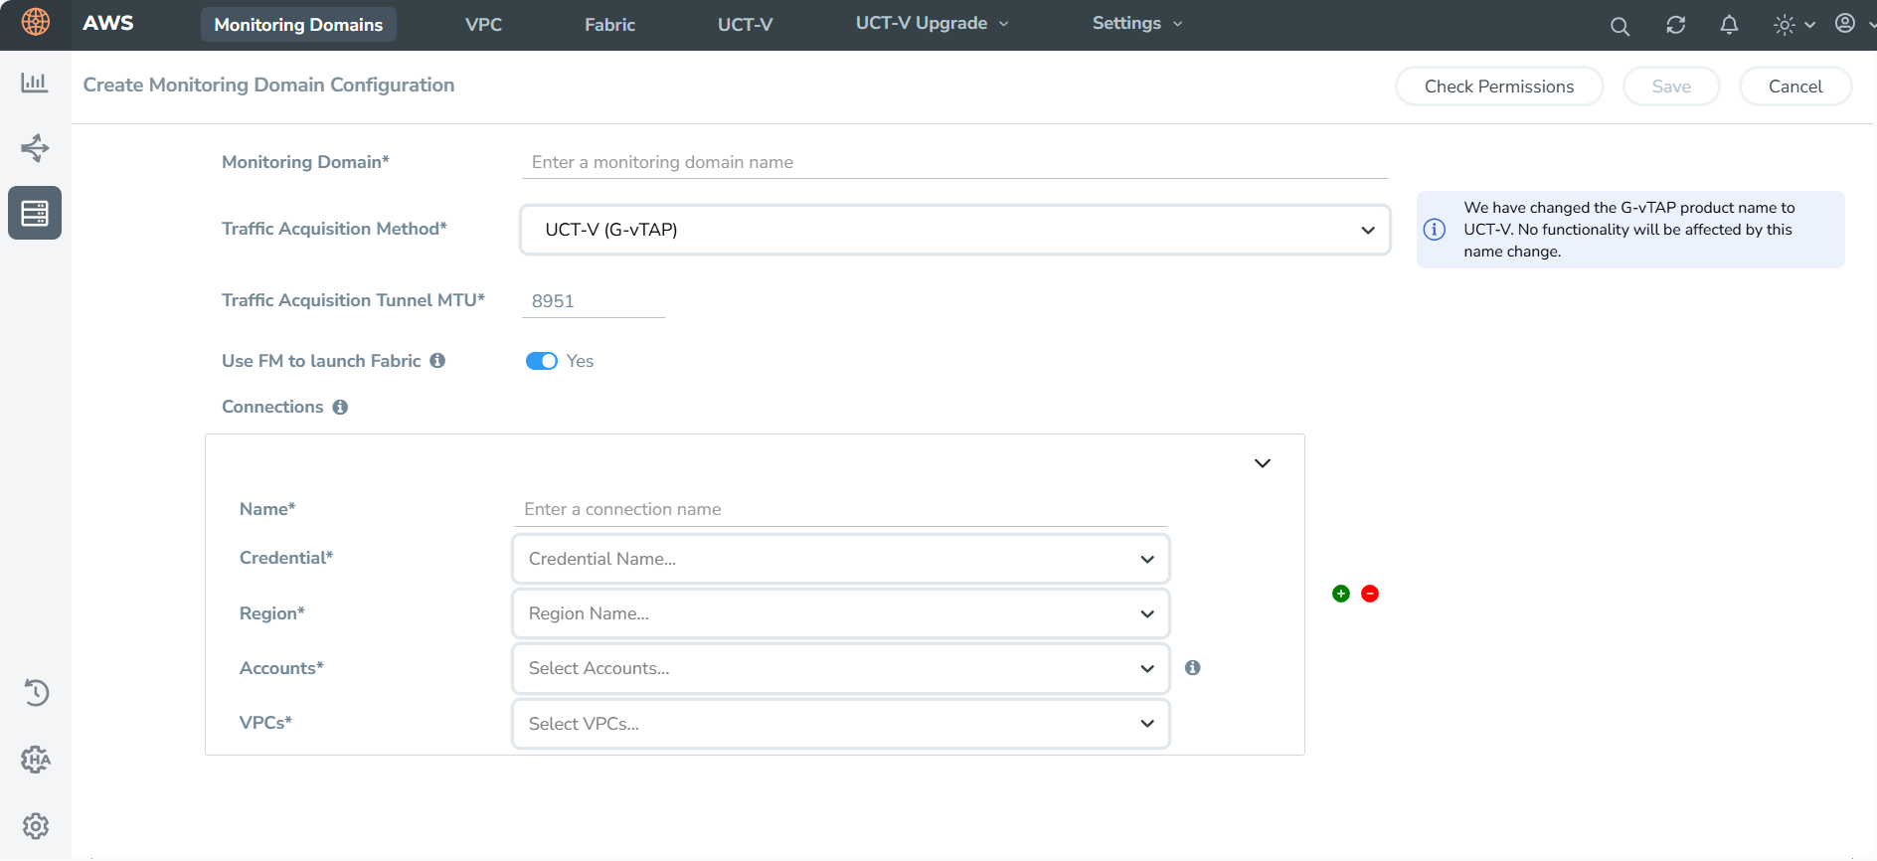
Task: Click the refresh icon in top bar
Action: [1675, 25]
